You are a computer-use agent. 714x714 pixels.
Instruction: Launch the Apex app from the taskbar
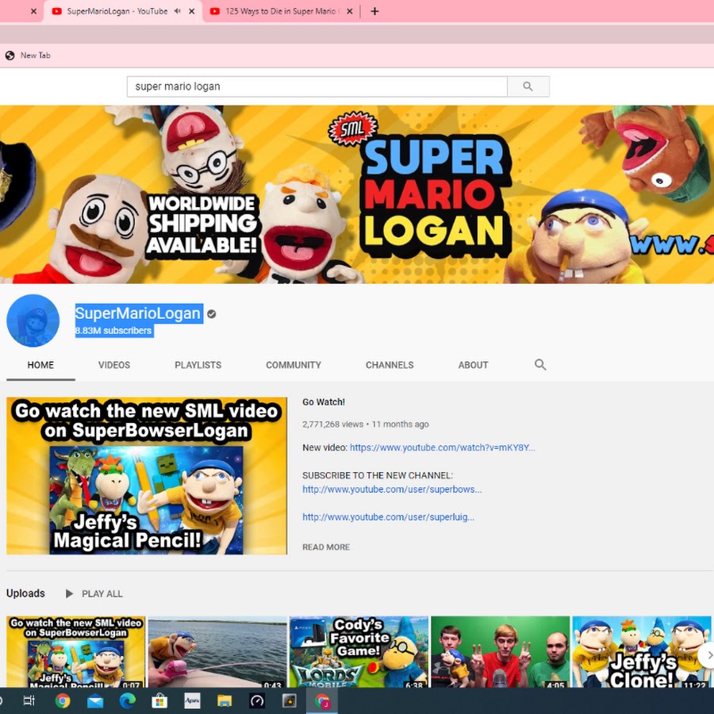coord(192,701)
